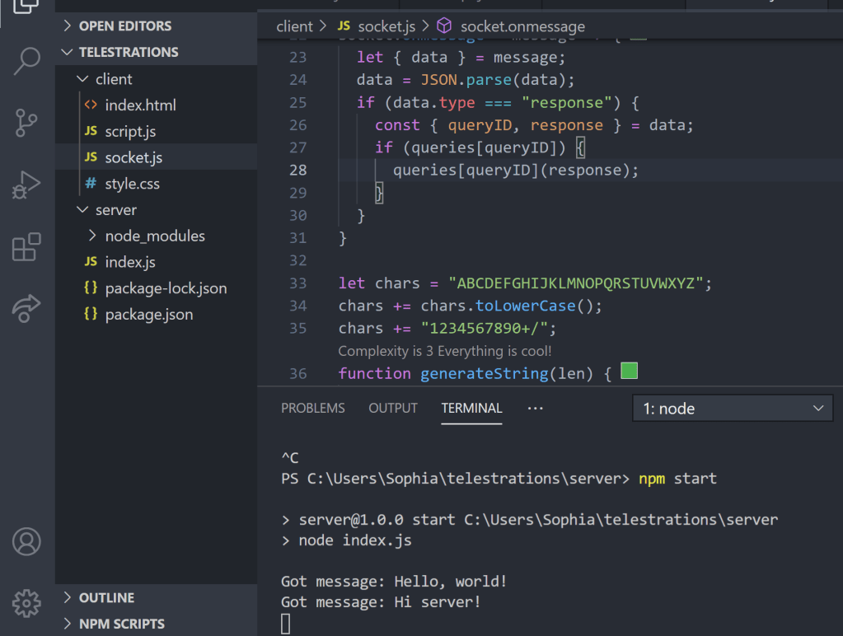
Task: Click the Explorer files icon
Action: click(26, 7)
